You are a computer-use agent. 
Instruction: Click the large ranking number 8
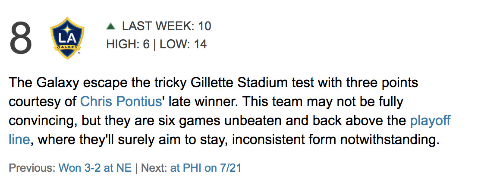click(x=21, y=40)
